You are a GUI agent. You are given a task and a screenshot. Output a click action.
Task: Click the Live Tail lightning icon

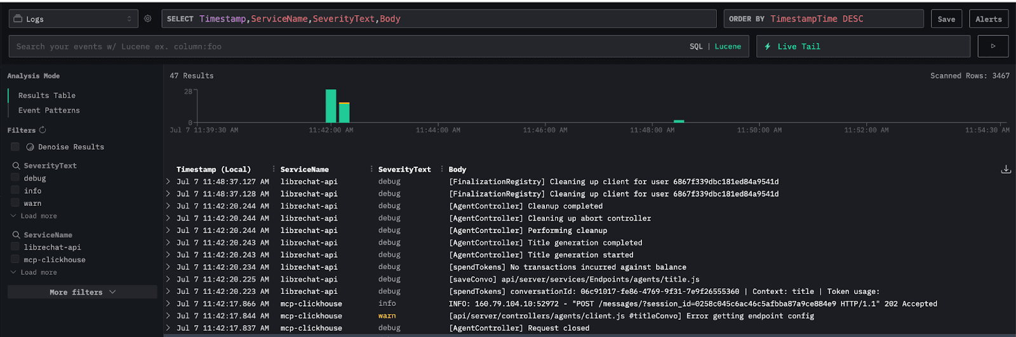pos(768,46)
